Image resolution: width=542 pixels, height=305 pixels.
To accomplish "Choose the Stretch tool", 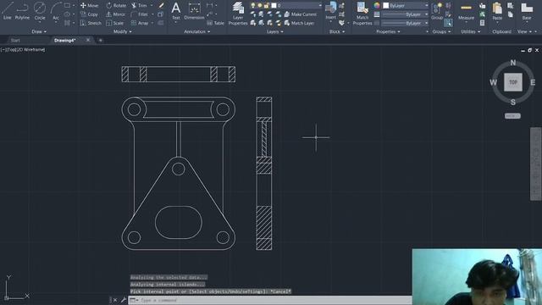I will click(91, 23).
